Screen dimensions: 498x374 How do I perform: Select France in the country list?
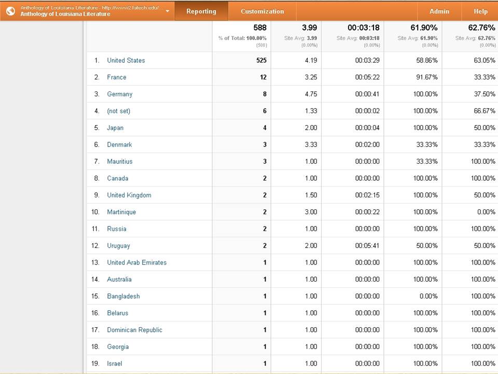tap(117, 77)
